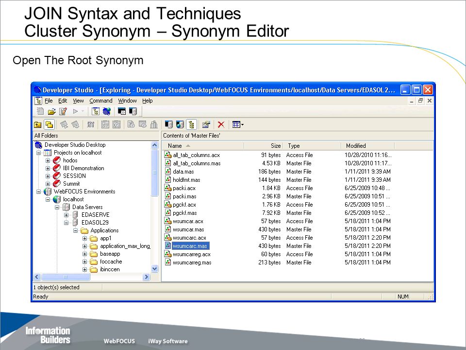Toggle the All Folders pane button
This screenshot has height=350, width=466.
50,125
